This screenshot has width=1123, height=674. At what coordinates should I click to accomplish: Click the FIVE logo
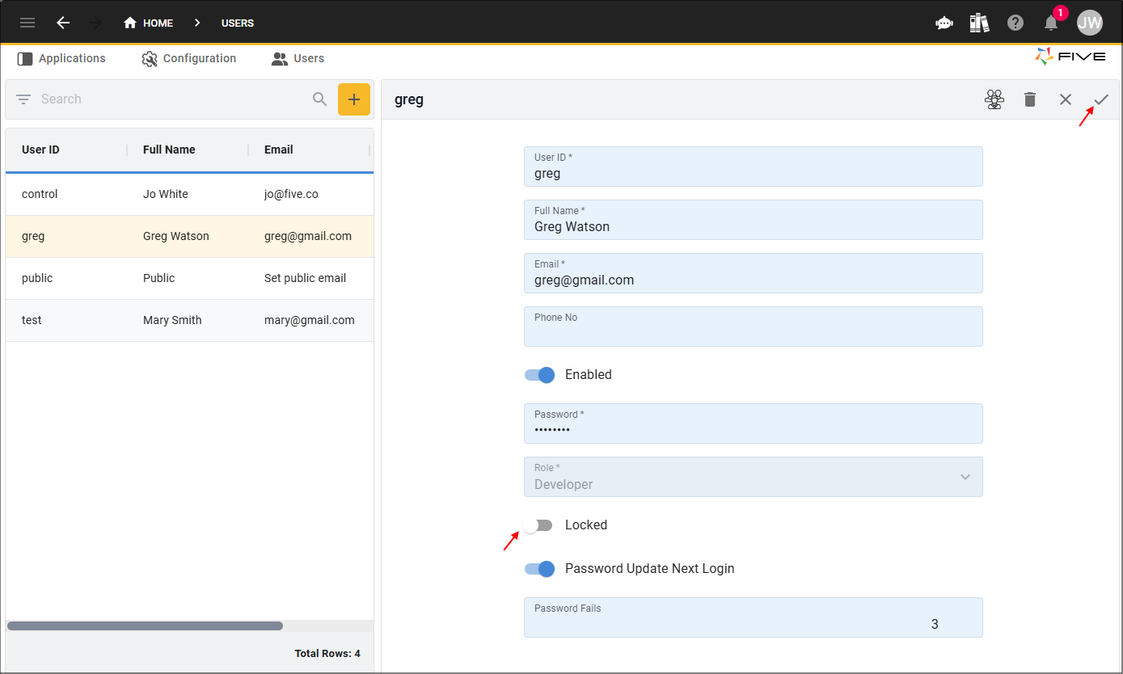[x=1070, y=57]
